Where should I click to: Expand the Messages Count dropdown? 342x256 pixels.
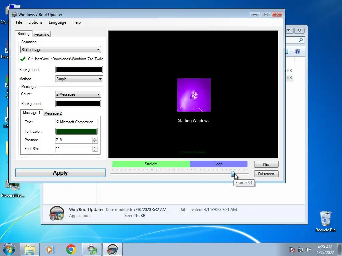click(x=78, y=94)
